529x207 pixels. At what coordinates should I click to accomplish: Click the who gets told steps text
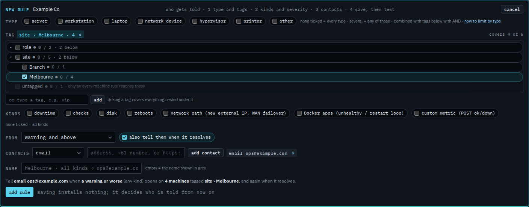[x=280, y=9]
